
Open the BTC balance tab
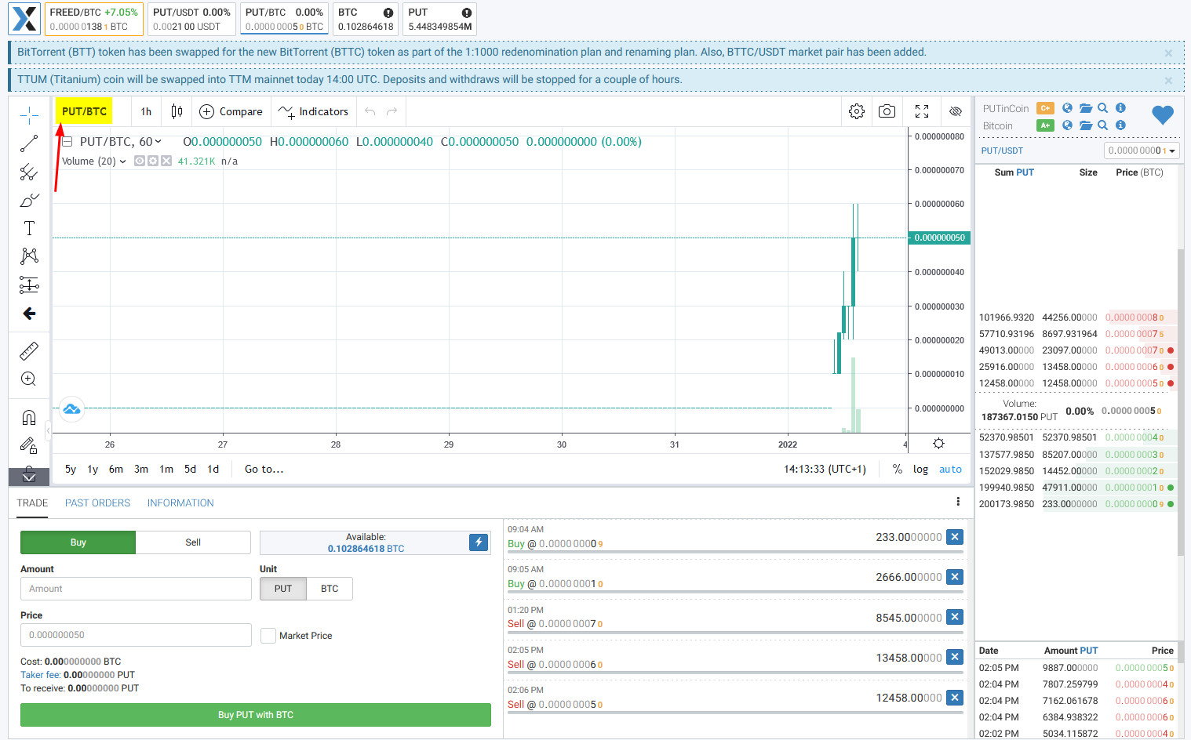click(x=366, y=19)
